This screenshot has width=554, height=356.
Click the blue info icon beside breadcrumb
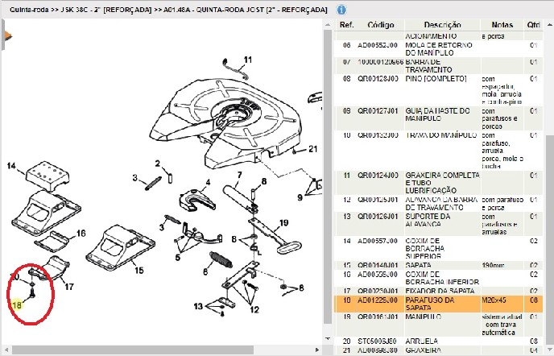tap(341, 10)
